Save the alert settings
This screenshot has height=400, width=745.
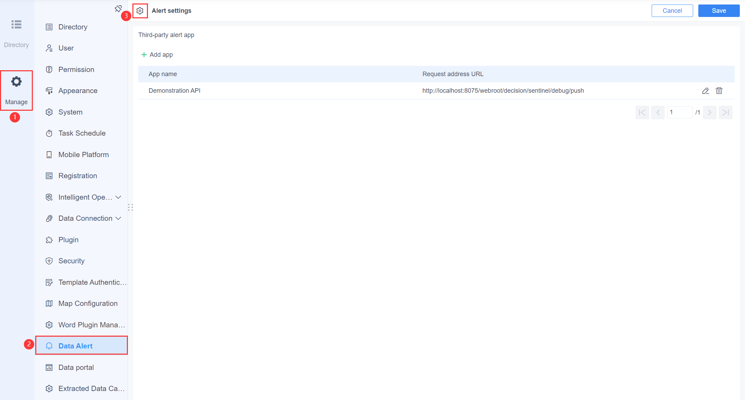tap(718, 10)
